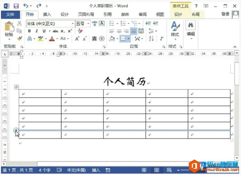This screenshot has width=241, height=175.
Task: Toggle strikethrough formatting
Action: point(55,31)
